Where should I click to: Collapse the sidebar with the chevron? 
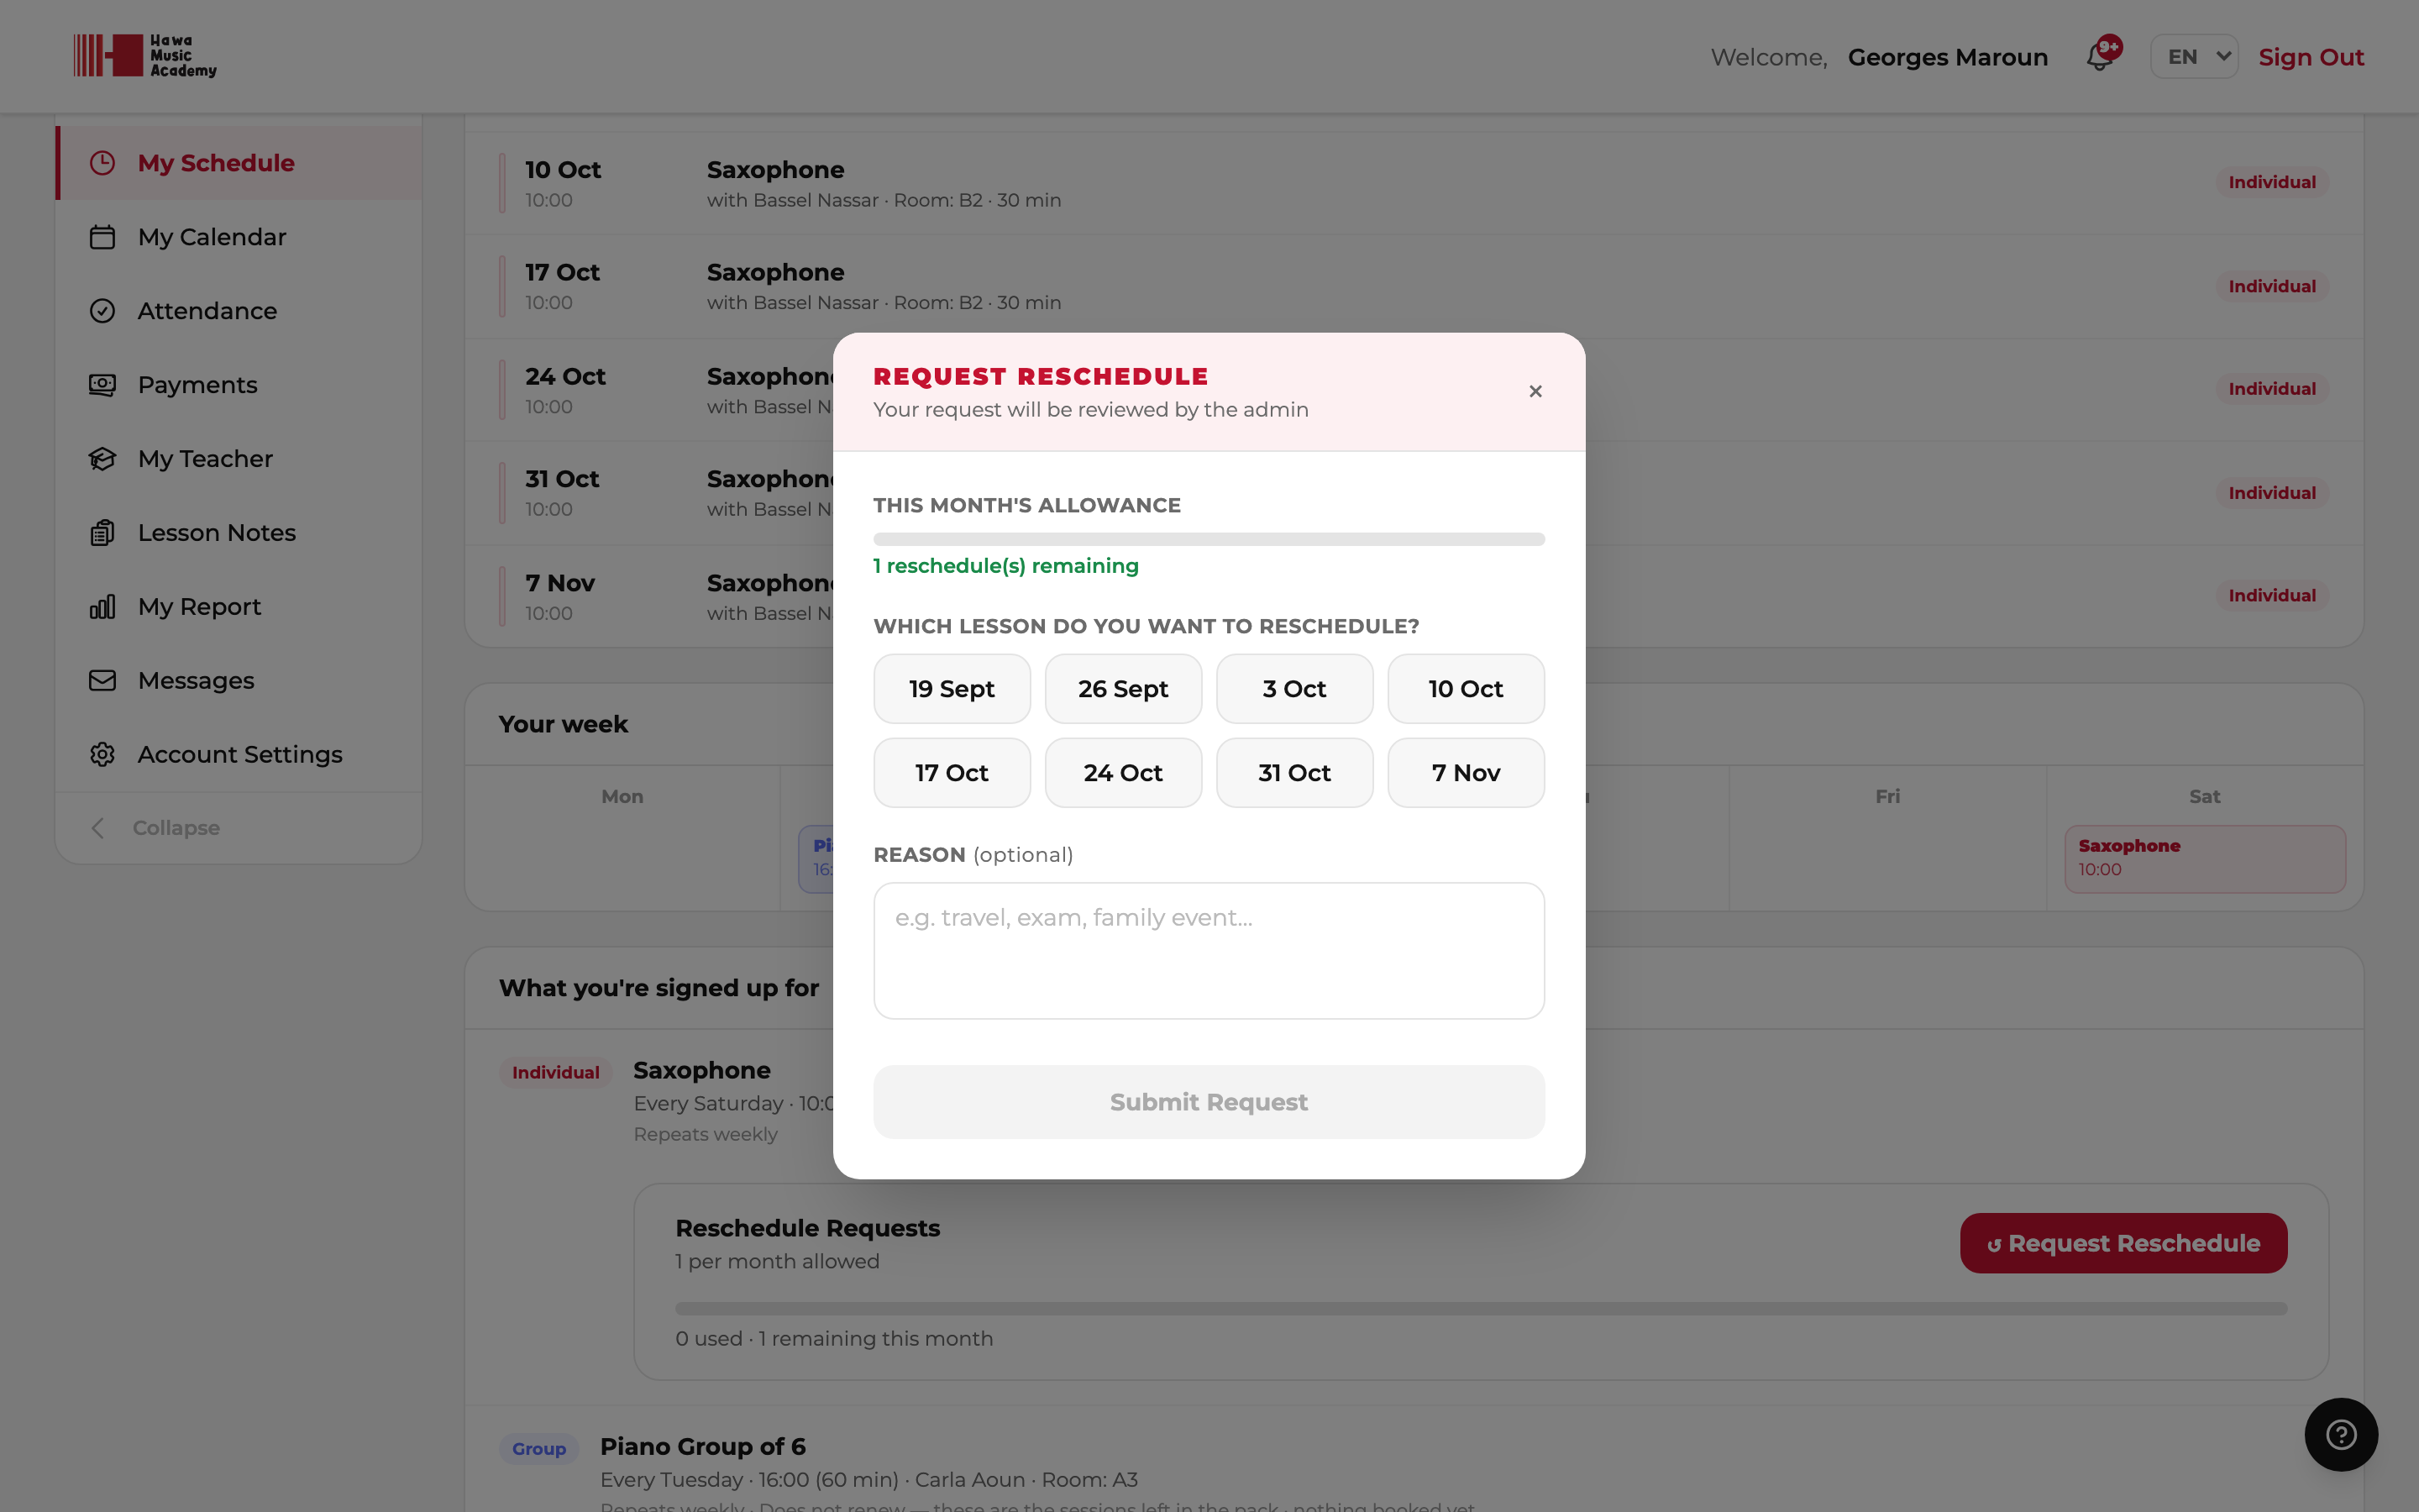click(x=97, y=828)
